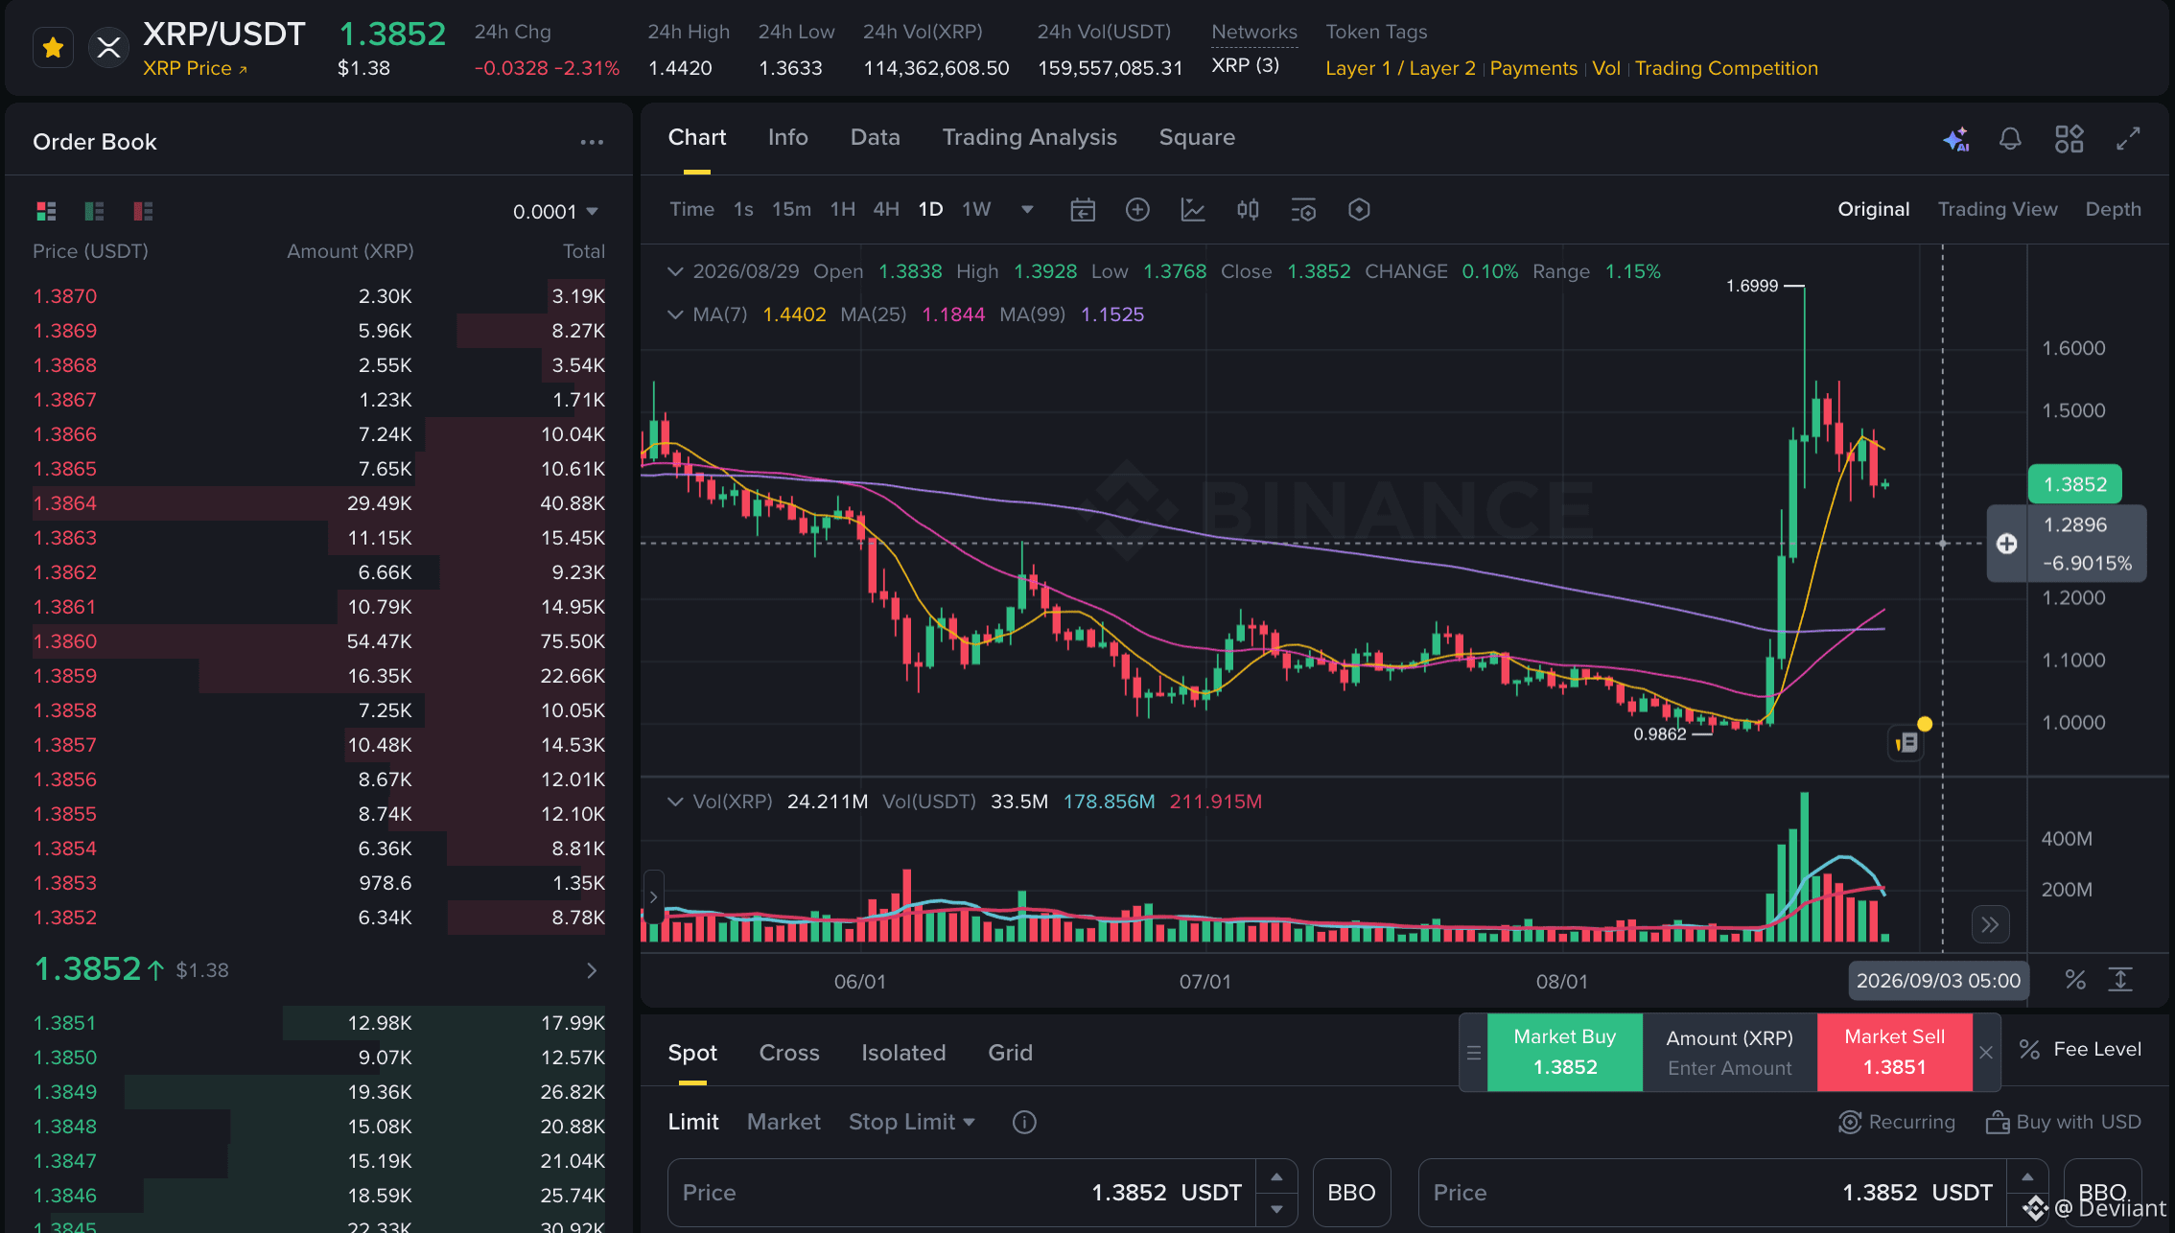Viewport: 2175px width, 1233px height.
Task: Select the Chart tab
Action: (696, 137)
